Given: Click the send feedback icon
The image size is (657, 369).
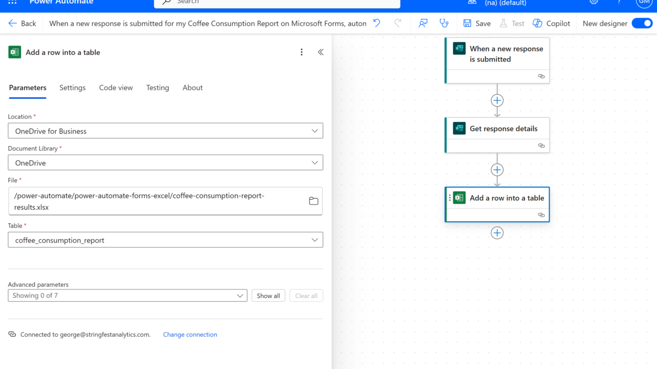Looking at the screenshot, I should tap(423, 23).
